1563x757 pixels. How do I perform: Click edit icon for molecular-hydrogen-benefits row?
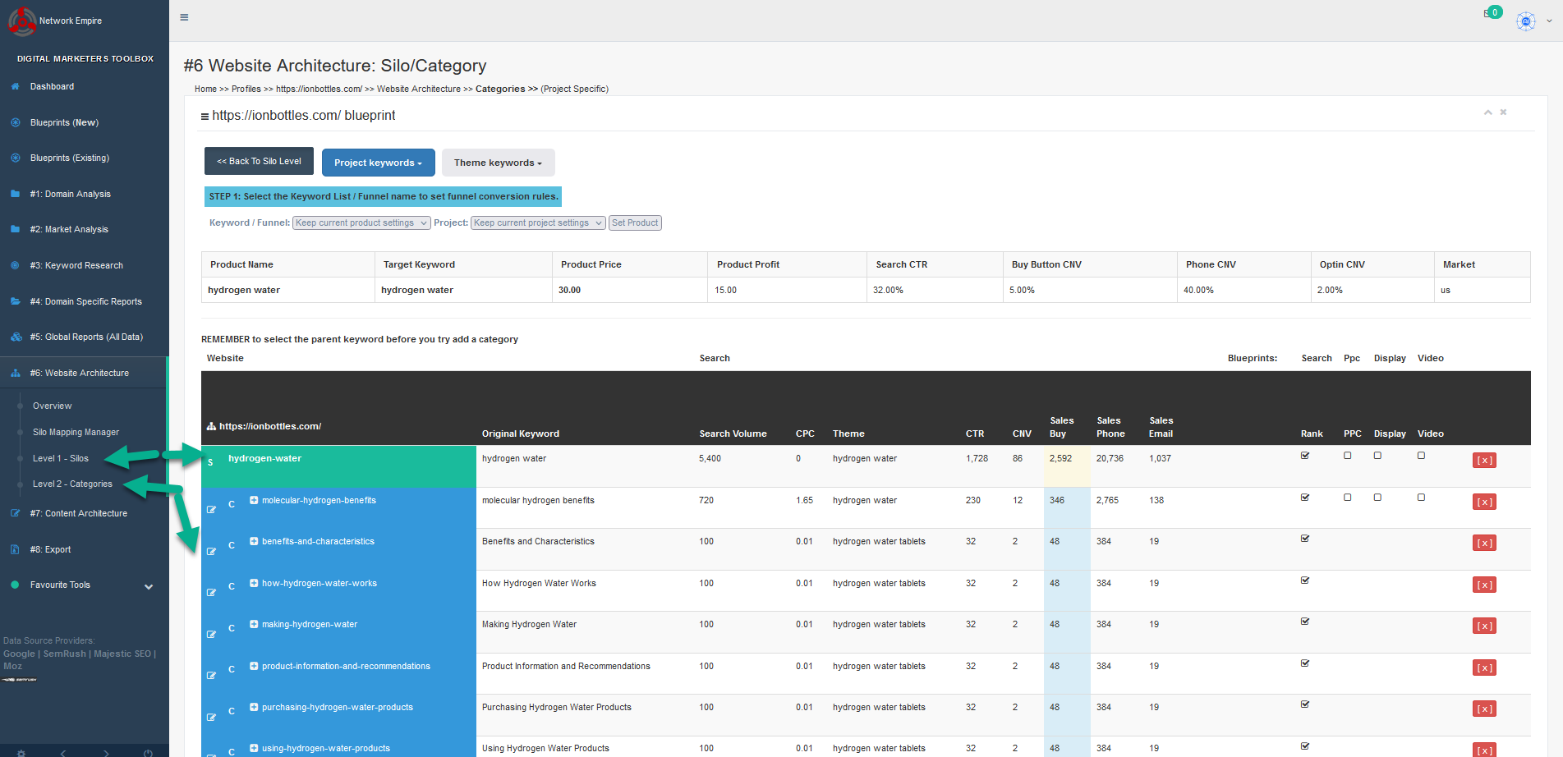pos(211,510)
